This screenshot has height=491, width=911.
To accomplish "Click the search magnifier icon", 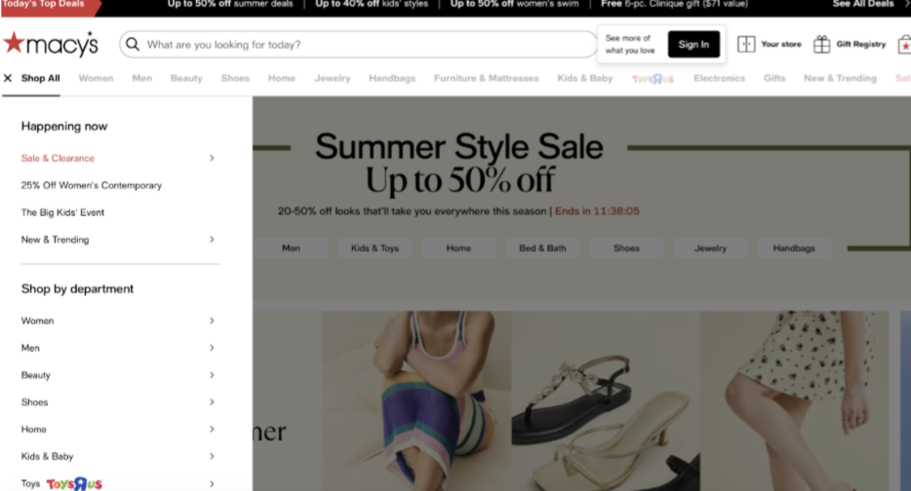I will coord(133,44).
